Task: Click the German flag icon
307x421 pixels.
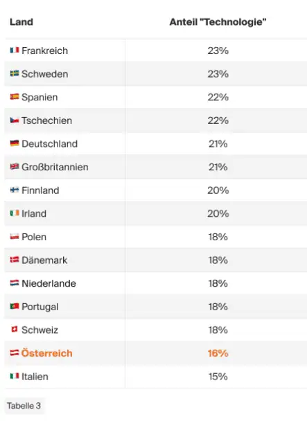Action: click(x=15, y=143)
